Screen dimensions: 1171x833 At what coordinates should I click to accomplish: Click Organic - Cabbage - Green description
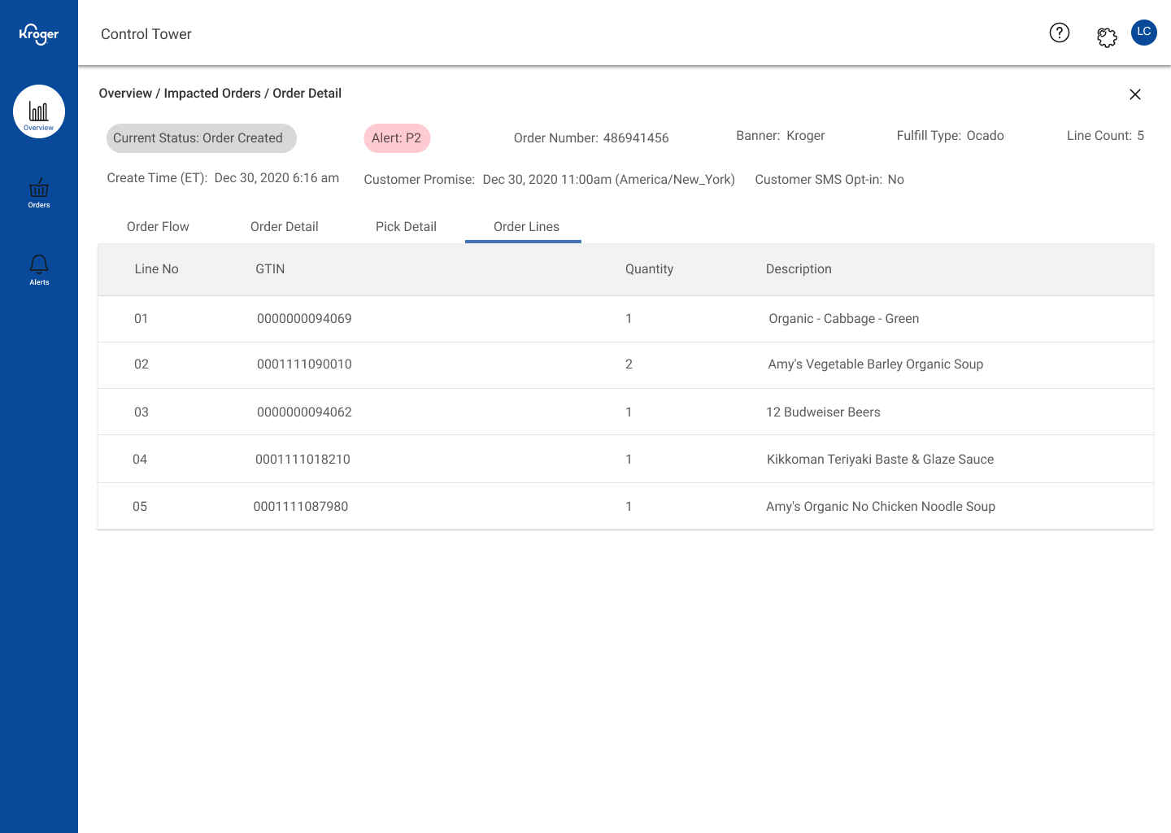point(844,319)
